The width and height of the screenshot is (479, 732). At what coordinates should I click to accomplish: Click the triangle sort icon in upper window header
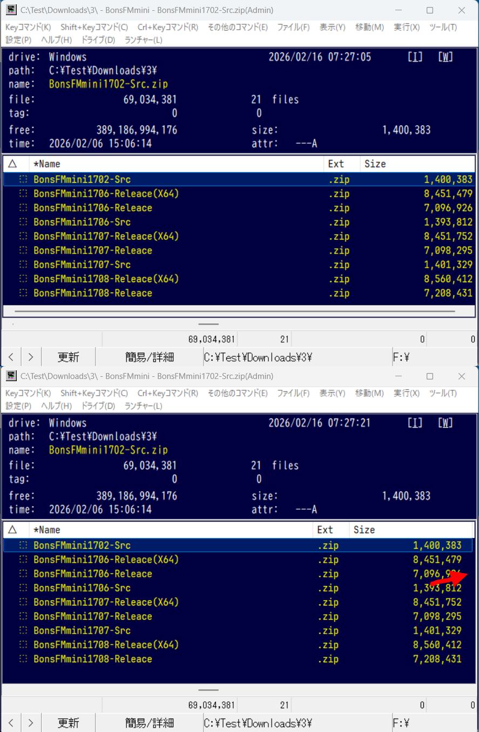coord(13,164)
